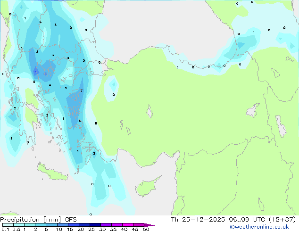
Task: Click the 'GFS' model label
Action: (x=71, y=220)
